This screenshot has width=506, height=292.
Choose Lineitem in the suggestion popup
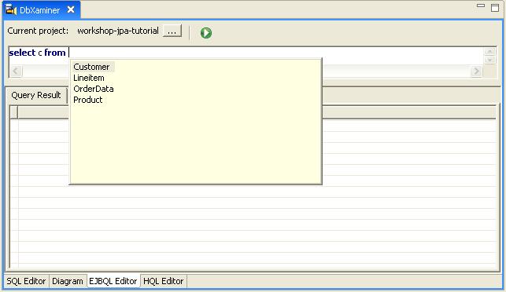click(89, 78)
